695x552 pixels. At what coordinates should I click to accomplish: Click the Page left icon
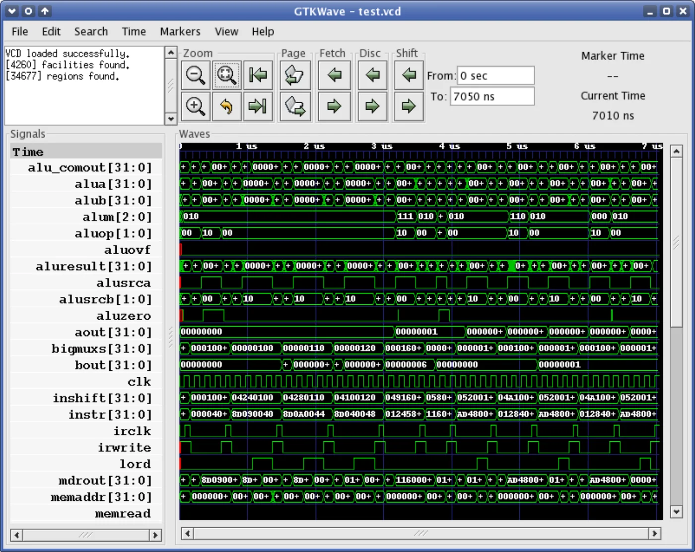click(x=295, y=75)
